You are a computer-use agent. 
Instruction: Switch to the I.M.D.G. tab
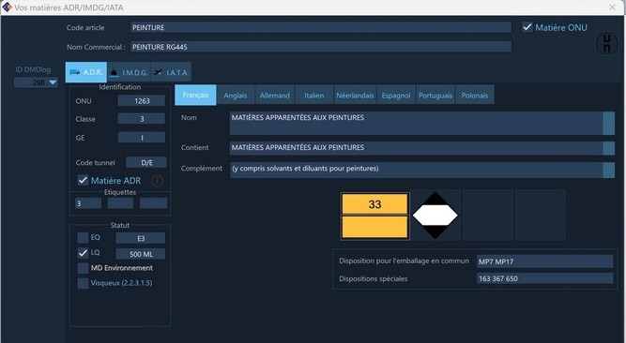[x=130, y=72]
